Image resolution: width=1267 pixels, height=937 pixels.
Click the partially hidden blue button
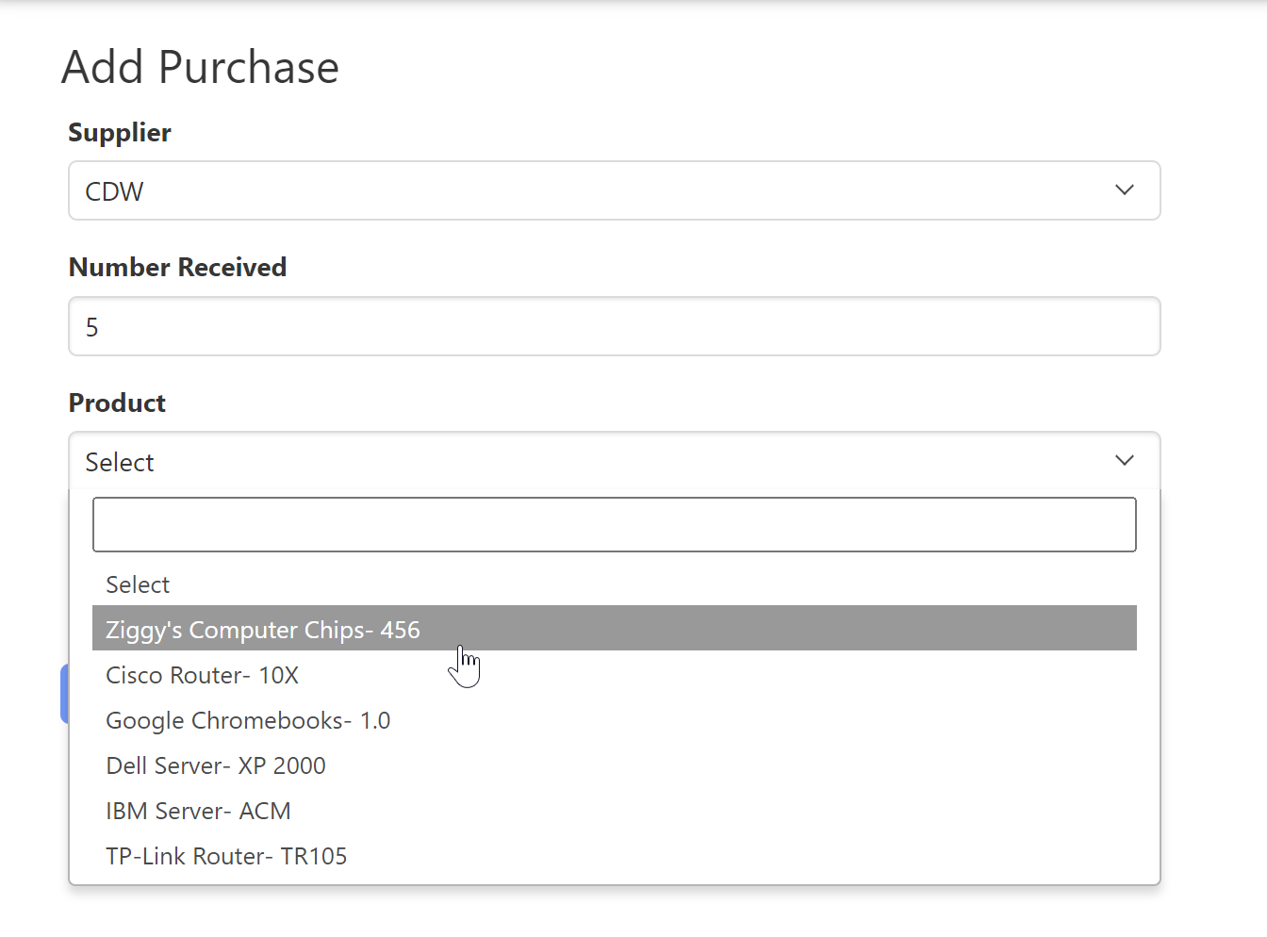(64, 694)
